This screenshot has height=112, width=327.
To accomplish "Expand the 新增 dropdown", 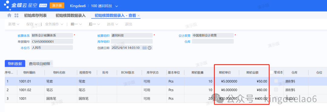I will pos(14,24).
